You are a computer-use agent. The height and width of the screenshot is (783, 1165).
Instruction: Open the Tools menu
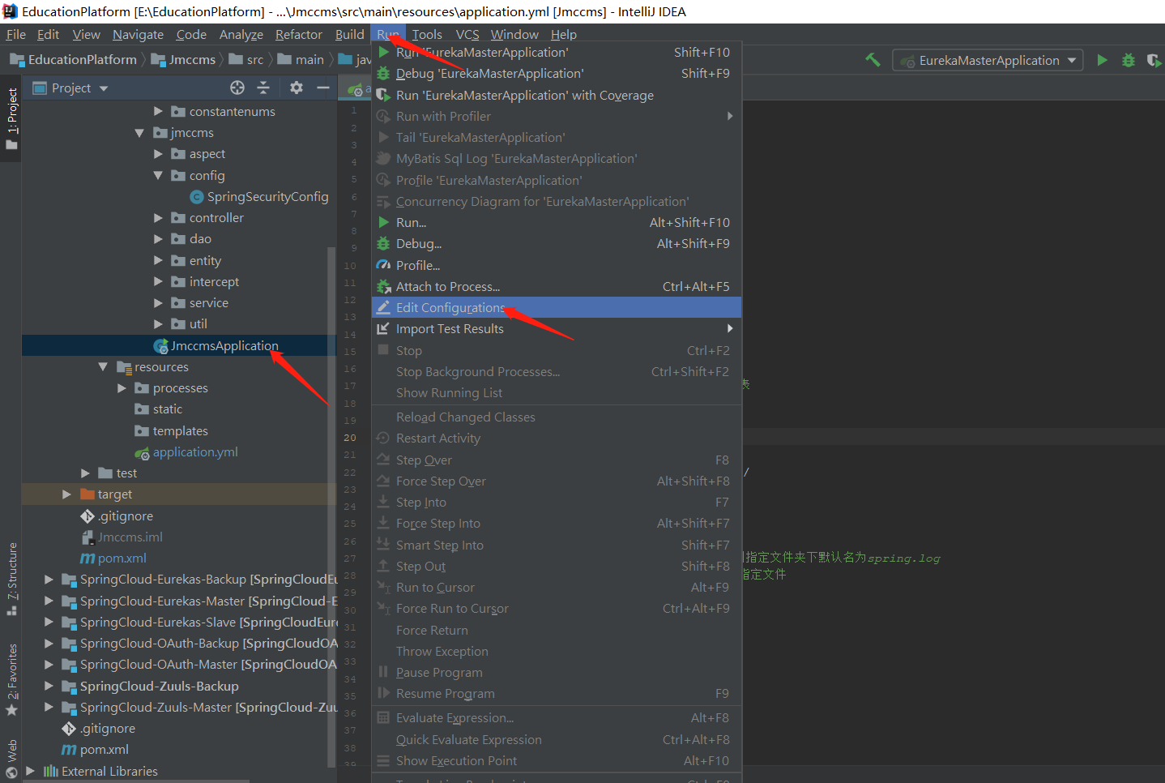click(x=427, y=34)
